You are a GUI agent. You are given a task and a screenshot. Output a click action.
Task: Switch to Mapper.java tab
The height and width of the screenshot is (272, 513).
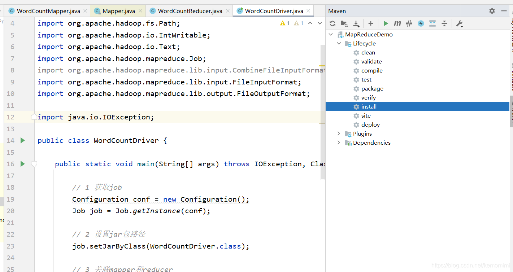[119, 11]
